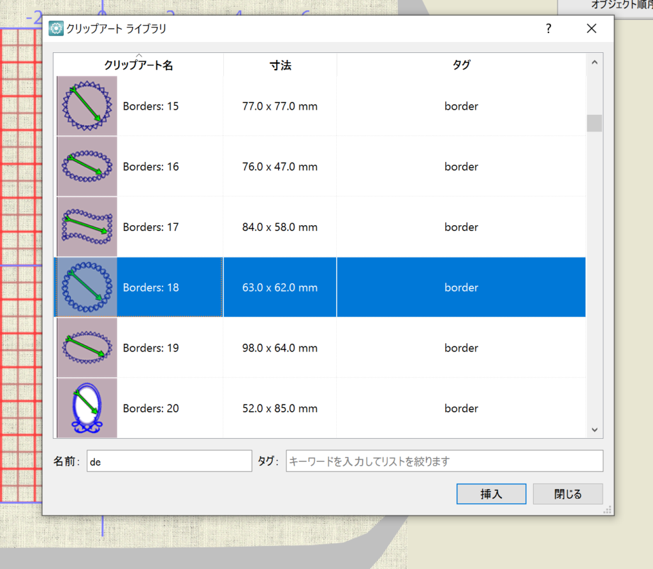Choose the Borders: 19 thumbnail image
Screen dimensions: 653x569
pos(87,348)
